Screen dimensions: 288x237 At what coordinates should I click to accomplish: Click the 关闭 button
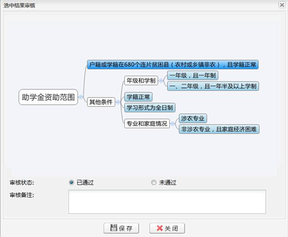167,228
